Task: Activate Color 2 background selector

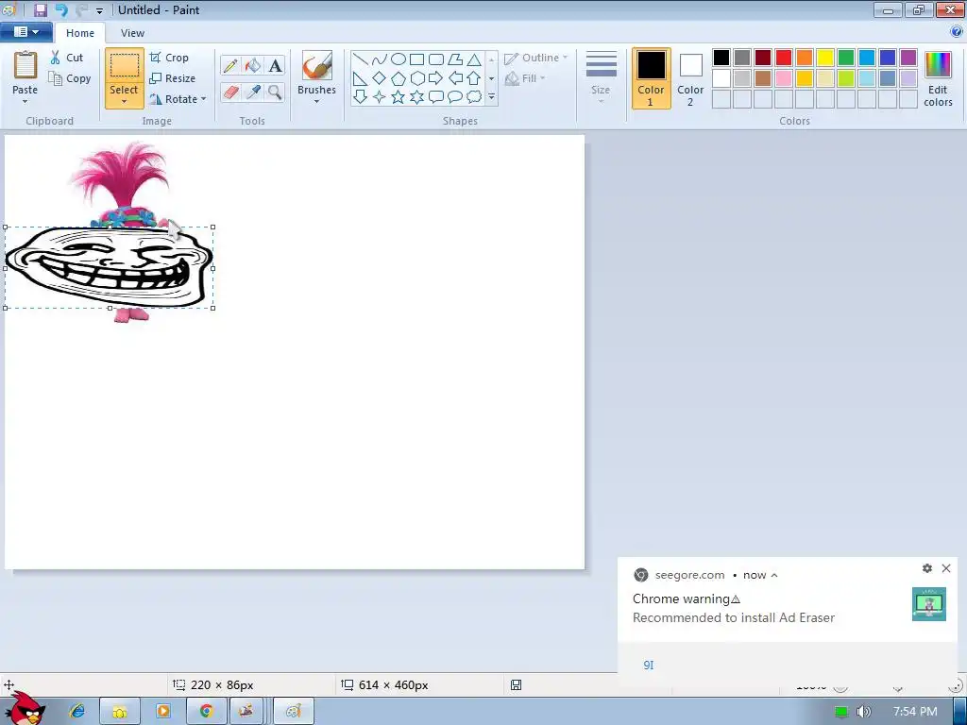Action: point(690,78)
